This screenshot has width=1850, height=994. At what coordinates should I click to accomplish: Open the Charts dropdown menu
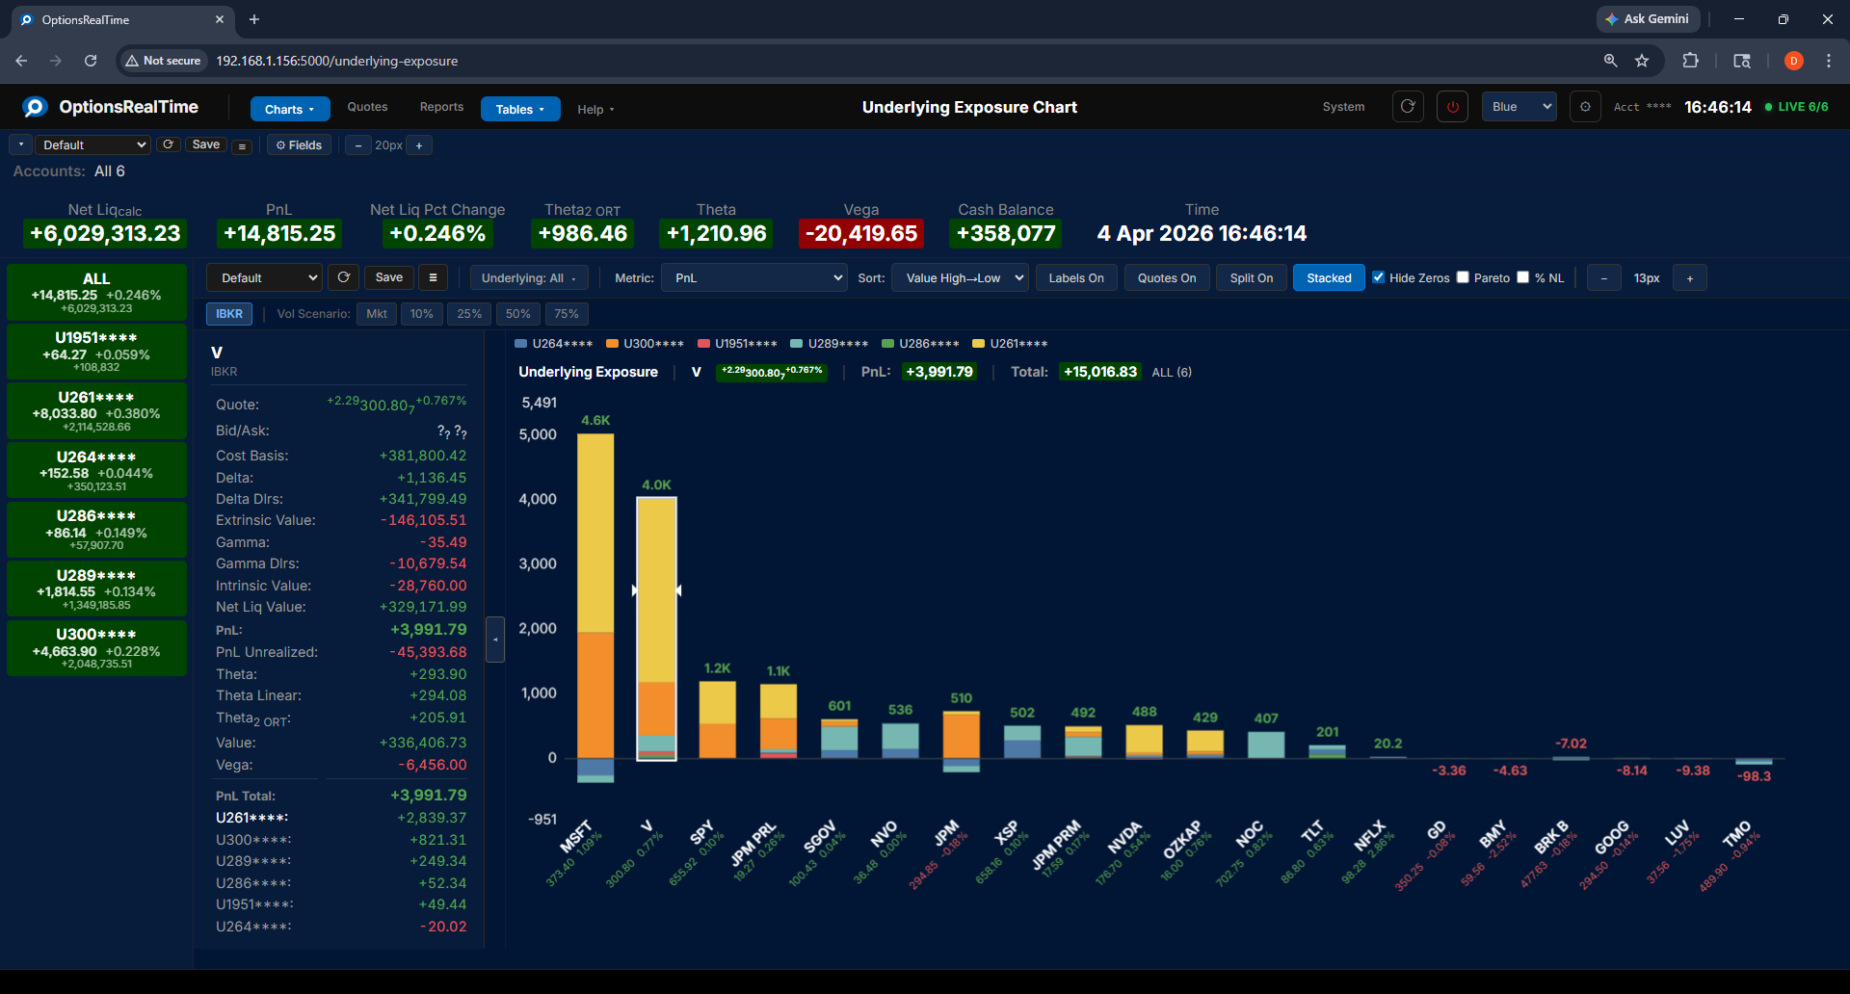[x=290, y=109]
